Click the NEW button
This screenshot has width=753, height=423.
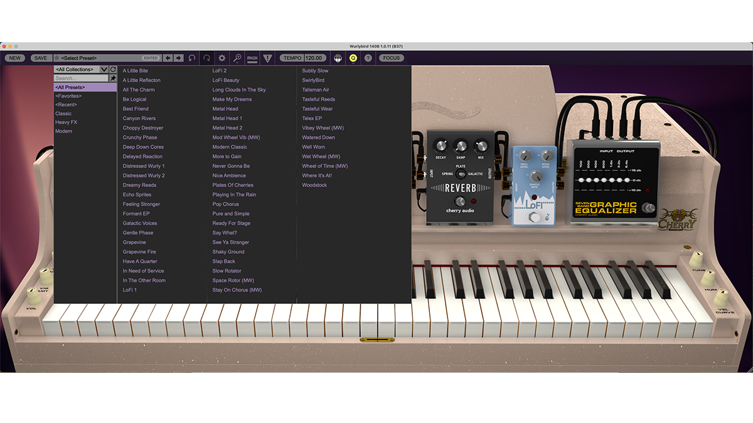[x=15, y=58]
